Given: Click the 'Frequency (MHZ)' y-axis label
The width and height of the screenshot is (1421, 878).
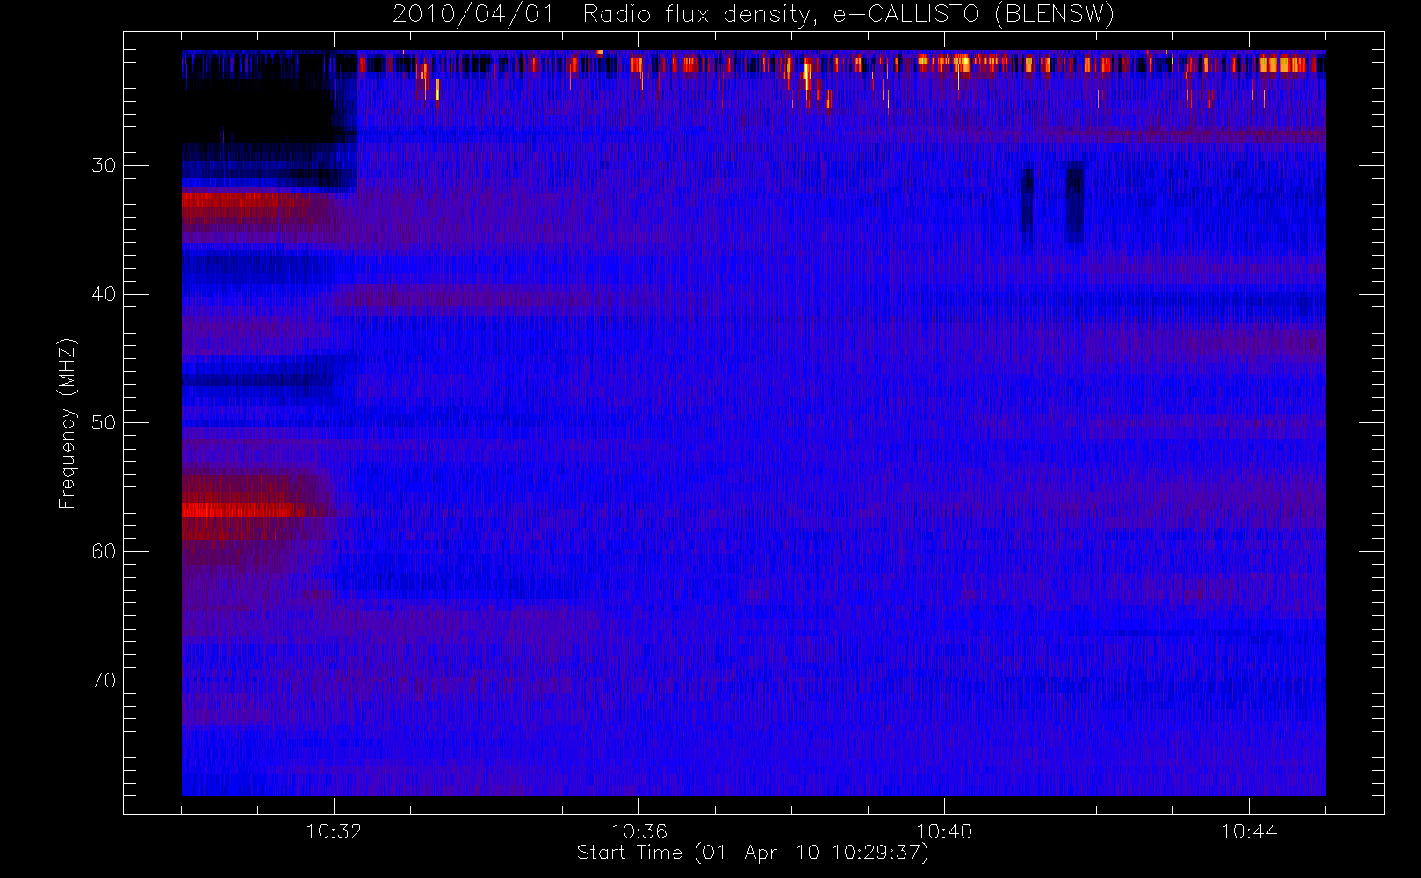Looking at the screenshot, I should (68, 423).
